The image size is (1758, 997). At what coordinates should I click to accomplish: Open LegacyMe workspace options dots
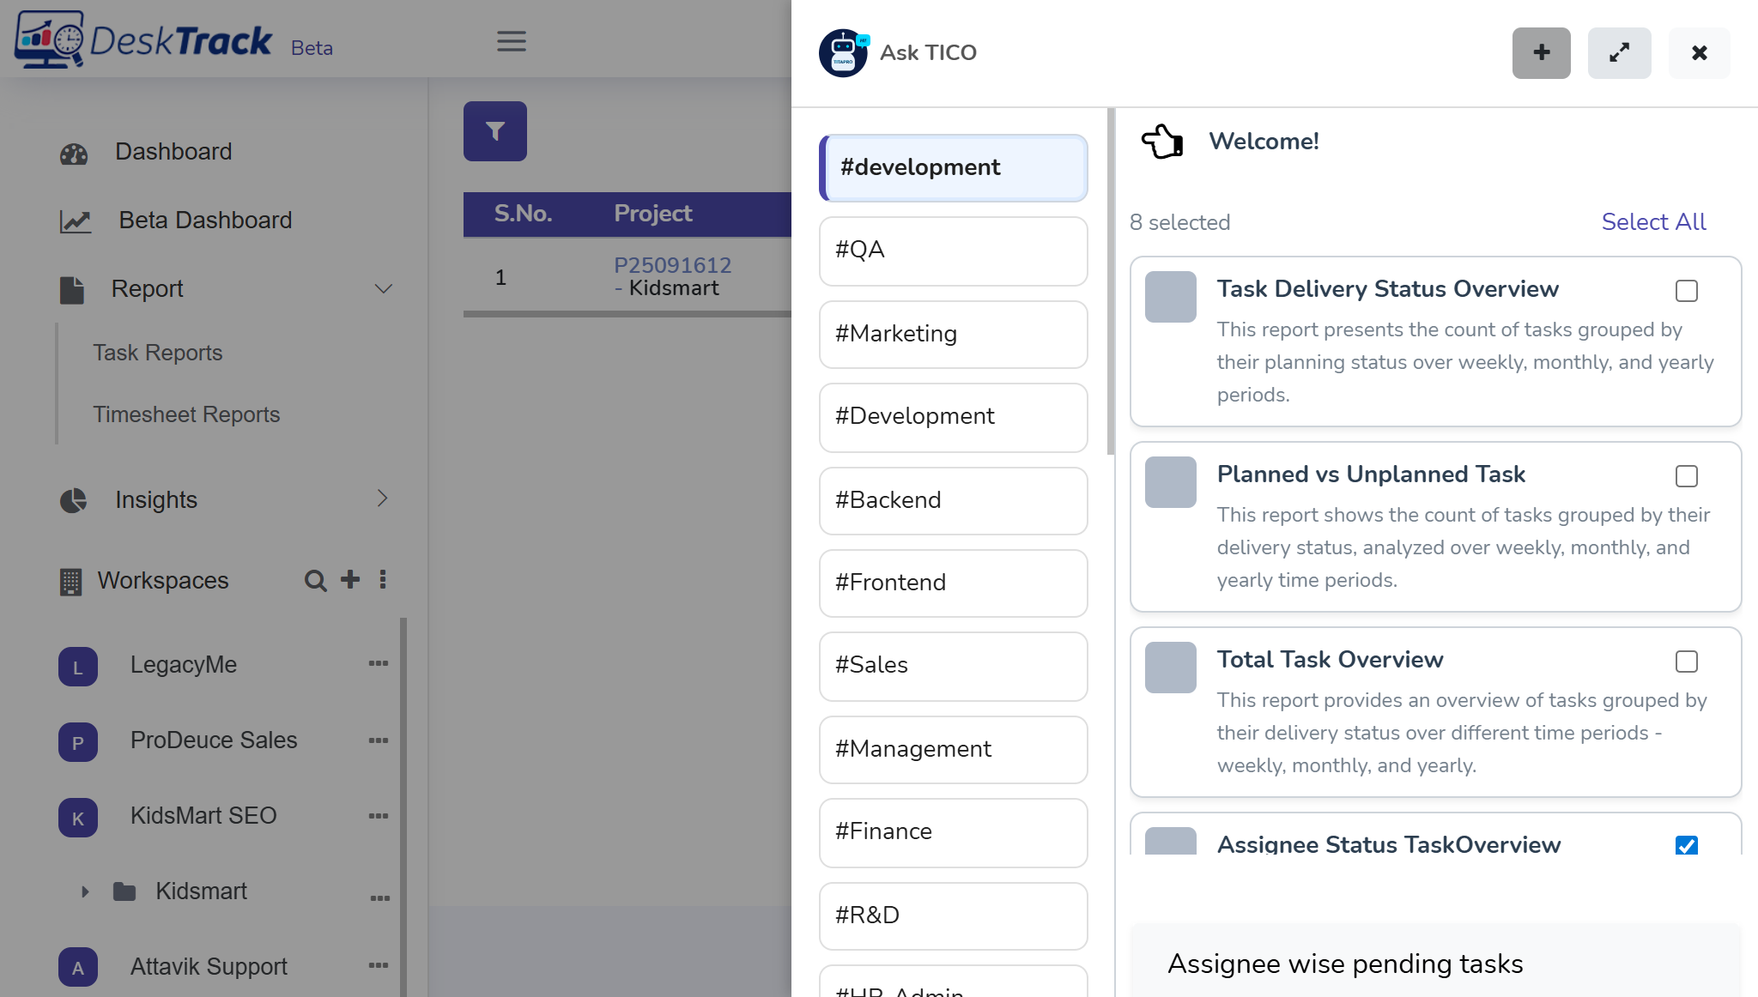click(379, 663)
